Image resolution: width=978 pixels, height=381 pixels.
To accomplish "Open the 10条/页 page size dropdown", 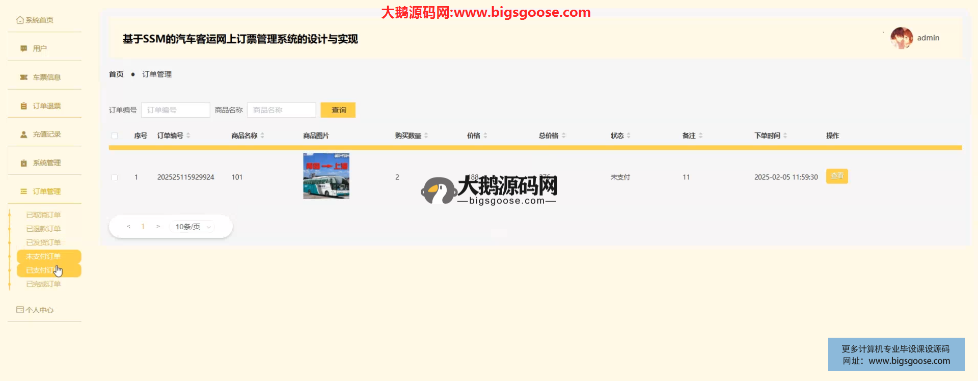I will 193,227.
